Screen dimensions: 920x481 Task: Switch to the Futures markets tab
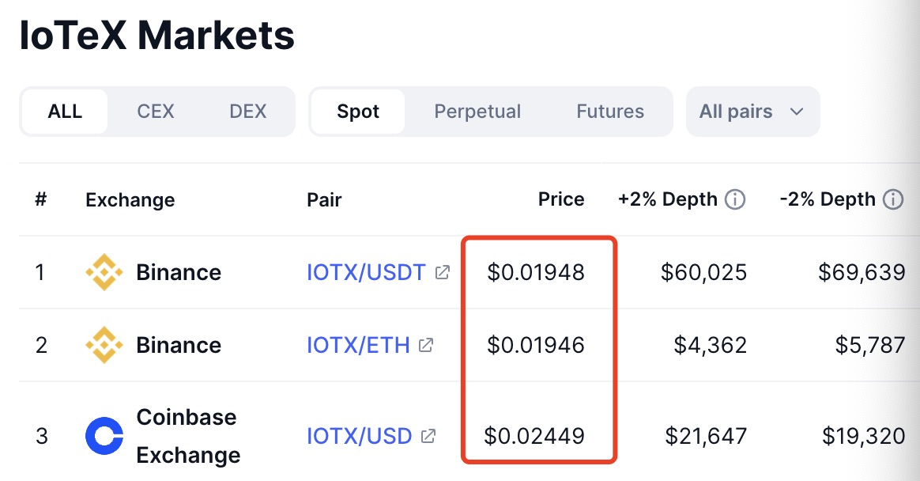(610, 112)
